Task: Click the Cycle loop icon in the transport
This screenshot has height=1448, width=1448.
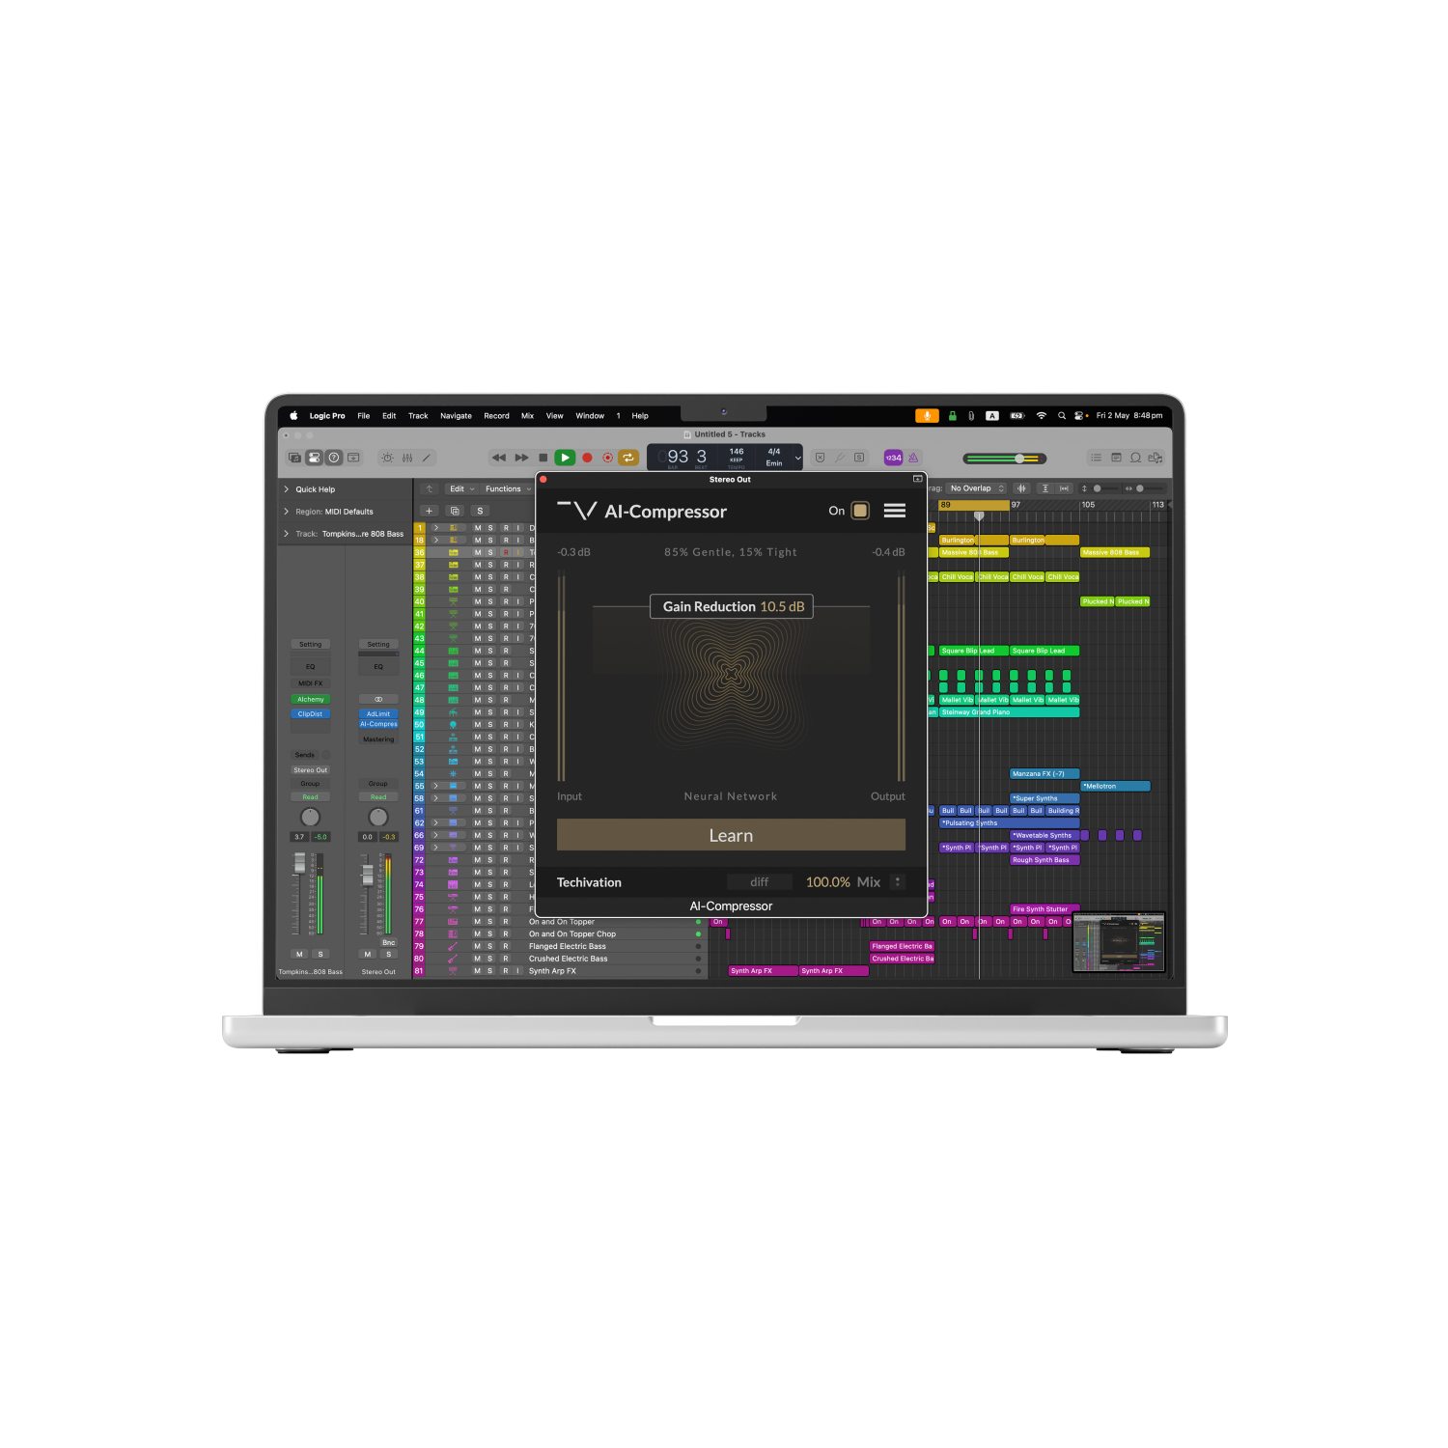Action: tap(629, 458)
